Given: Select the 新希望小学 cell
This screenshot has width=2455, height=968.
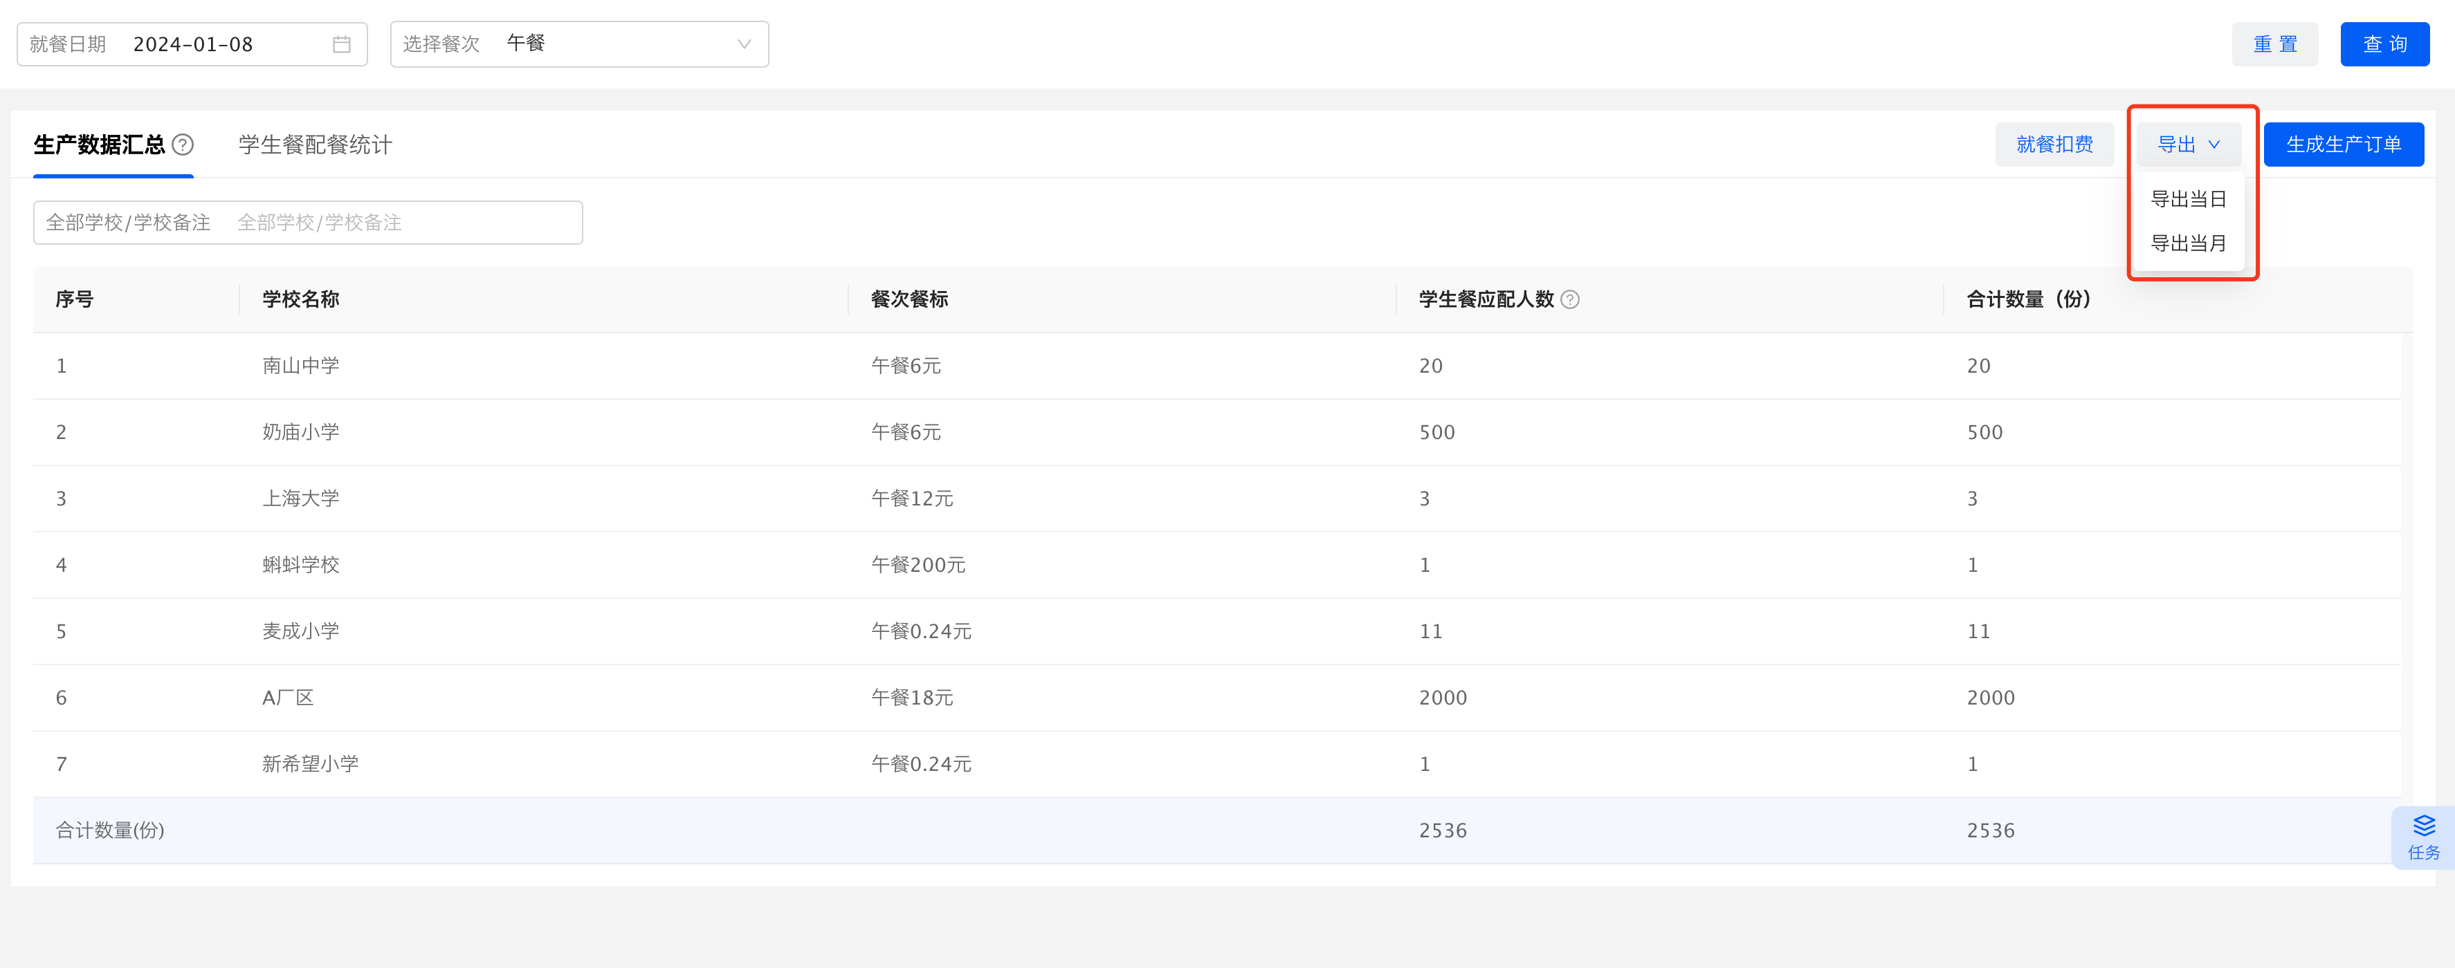Looking at the screenshot, I should [x=311, y=764].
